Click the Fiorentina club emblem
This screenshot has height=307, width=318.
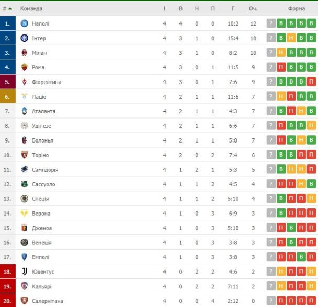coord(24,82)
